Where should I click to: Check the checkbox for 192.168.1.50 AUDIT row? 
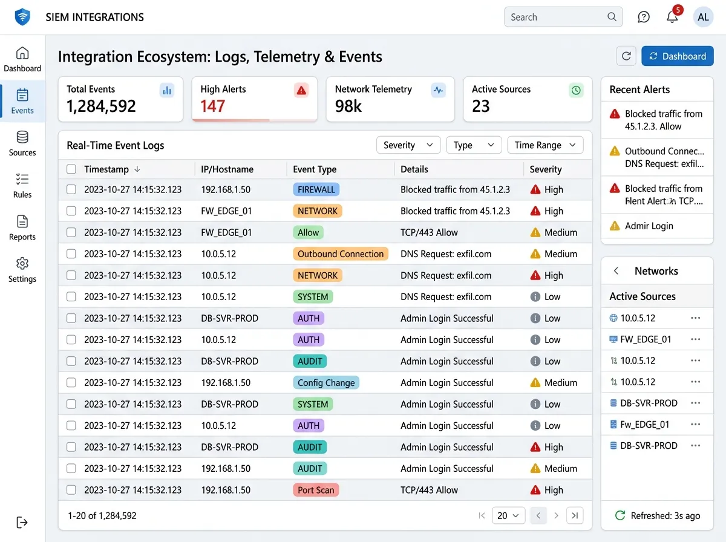(71, 469)
